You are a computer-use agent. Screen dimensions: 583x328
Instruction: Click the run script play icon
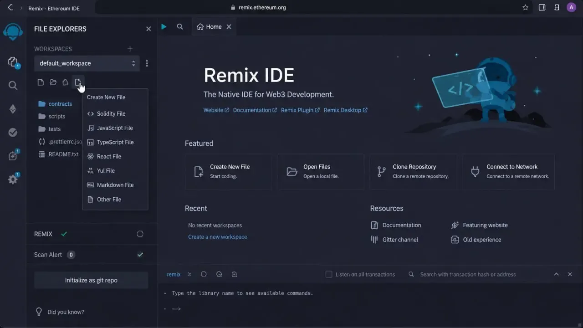(164, 27)
